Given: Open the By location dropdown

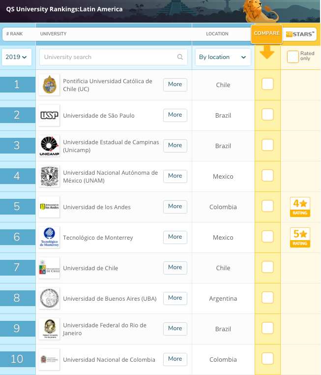Looking at the screenshot, I should tap(223, 57).
